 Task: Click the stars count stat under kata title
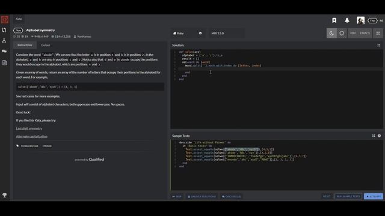(16, 37)
